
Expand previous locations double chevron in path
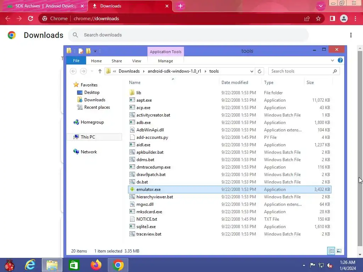[115, 71]
